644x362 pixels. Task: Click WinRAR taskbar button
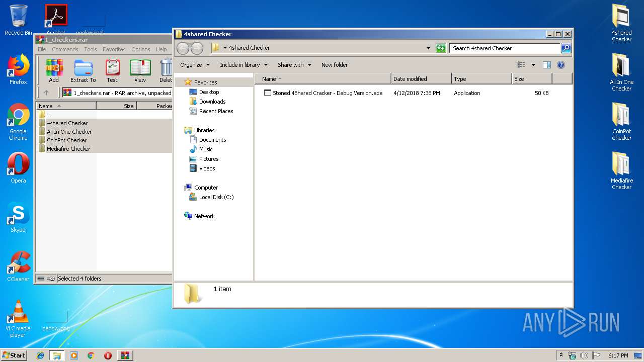click(125, 355)
